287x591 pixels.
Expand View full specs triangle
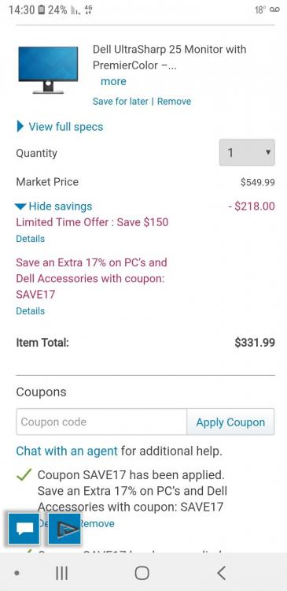coord(20,127)
